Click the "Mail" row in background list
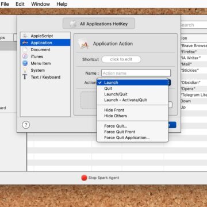 pyautogui.click(x=194, y=64)
